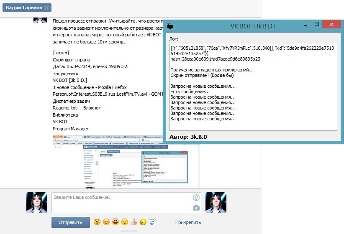
Task: Click the Person.of.Interest.S03E19 file line
Action: click(108, 94)
